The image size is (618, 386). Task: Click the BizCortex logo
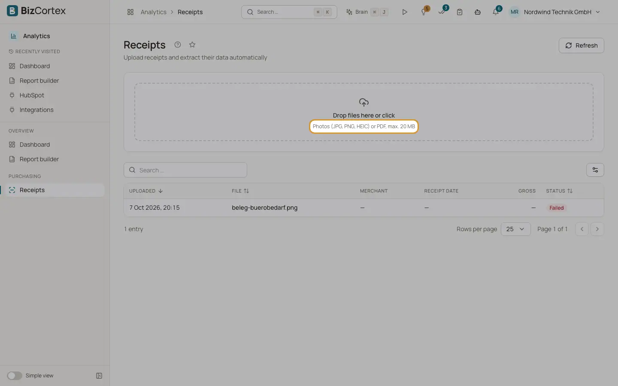[x=36, y=11]
